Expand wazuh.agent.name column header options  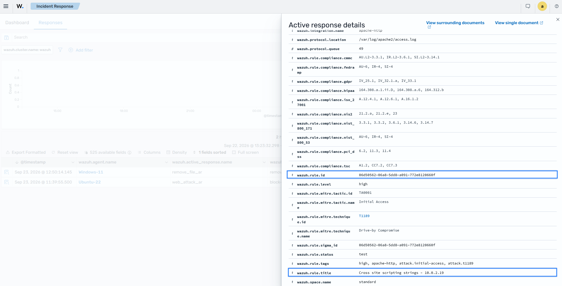coord(166,162)
